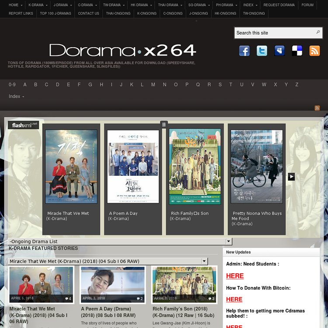The height and width of the screenshot is (328, 328).
Task: Browse dramas starting with letter A
Action: click(x=25, y=84)
